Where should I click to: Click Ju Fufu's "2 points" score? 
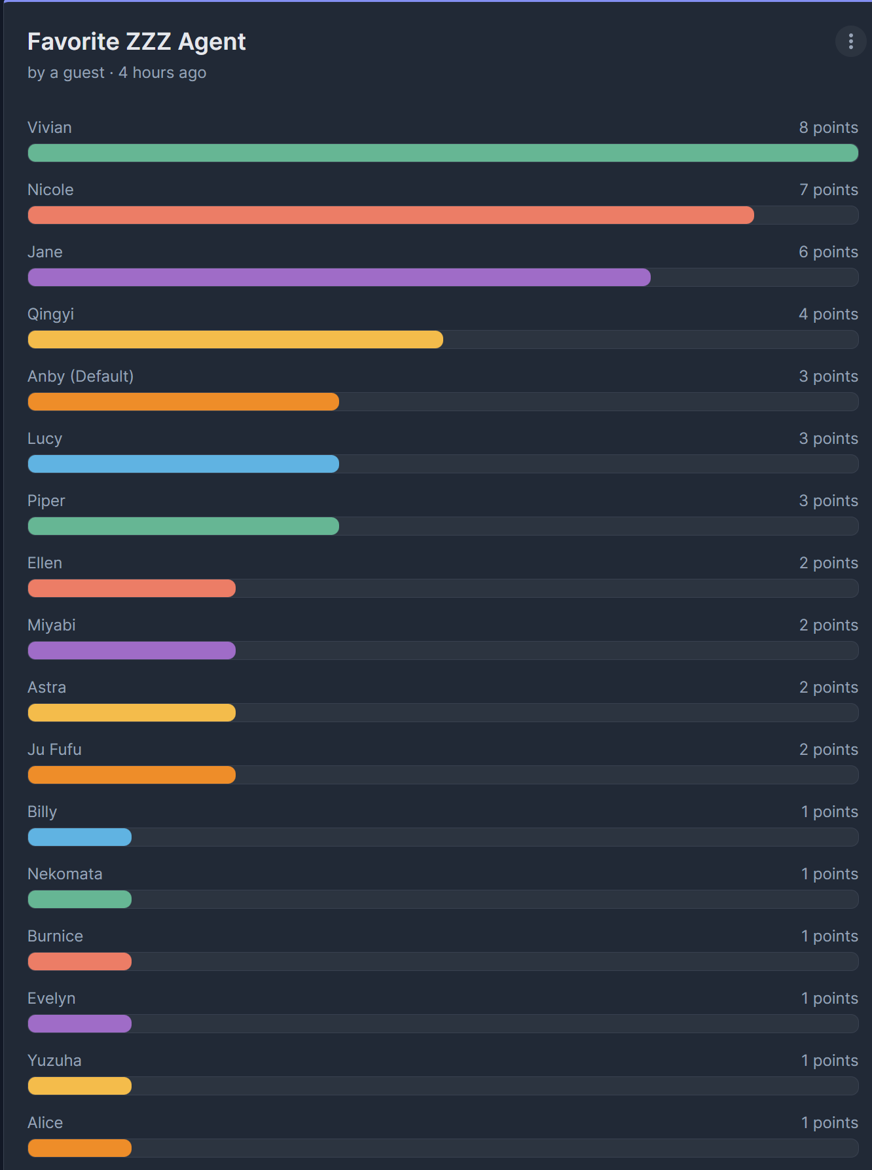828,750
